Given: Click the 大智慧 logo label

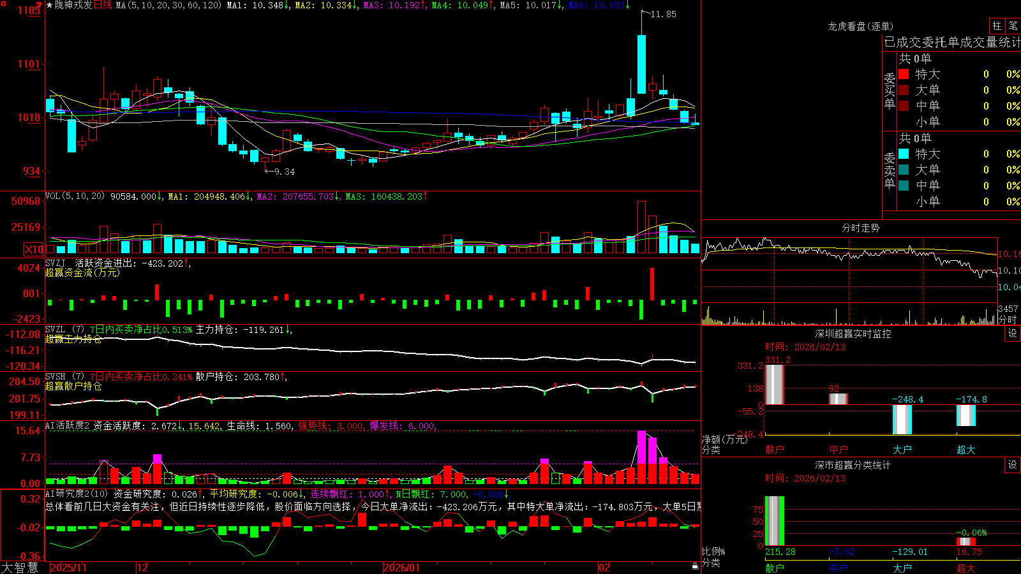Looking at the screenshot, I should tap(19, 568).
